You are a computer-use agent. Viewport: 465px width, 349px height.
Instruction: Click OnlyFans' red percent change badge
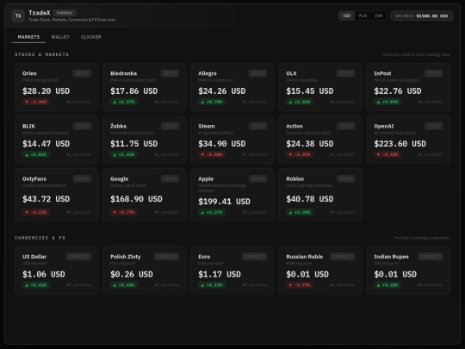[36, 212]
